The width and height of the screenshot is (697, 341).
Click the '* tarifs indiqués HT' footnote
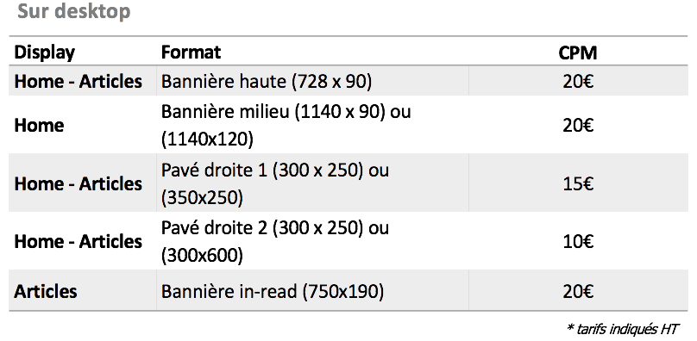tap(623, 329)
